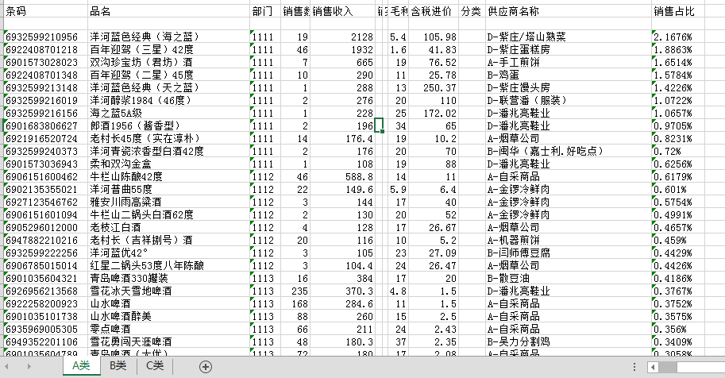
Task: Select supplier cell D-紫庄/塔山熟菜
Action: 569,37
